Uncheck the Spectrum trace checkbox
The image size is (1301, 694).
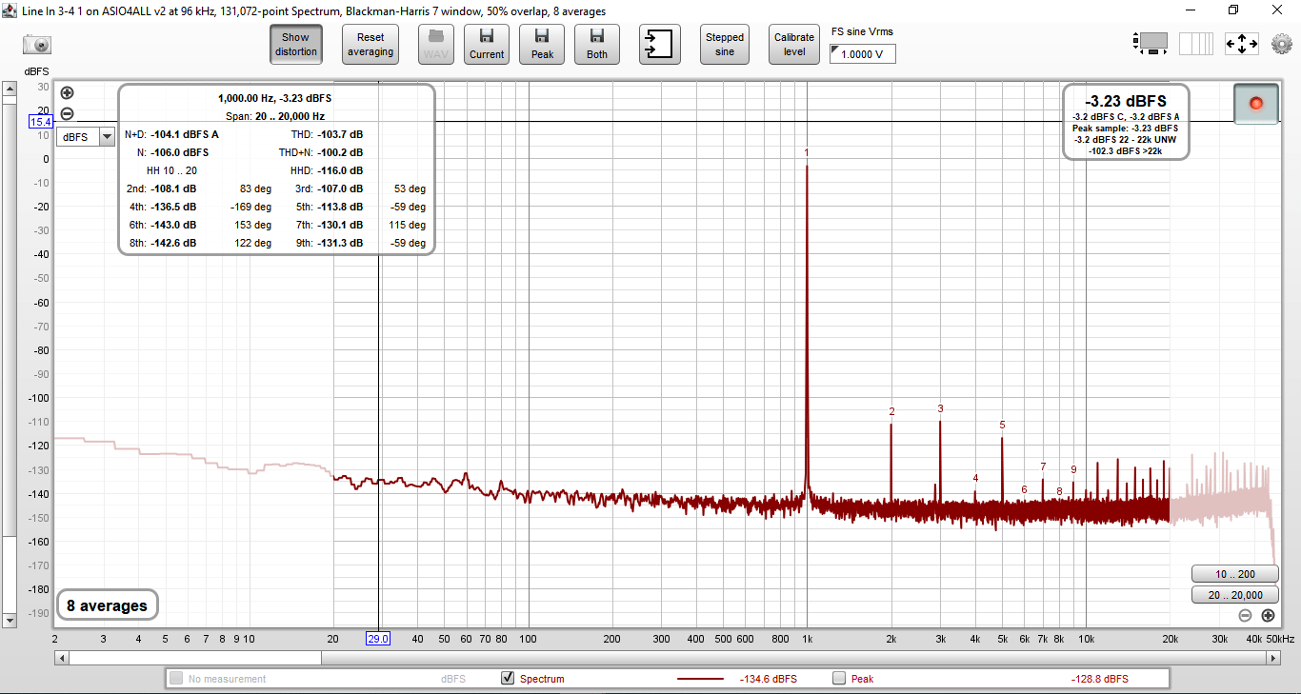508,679
